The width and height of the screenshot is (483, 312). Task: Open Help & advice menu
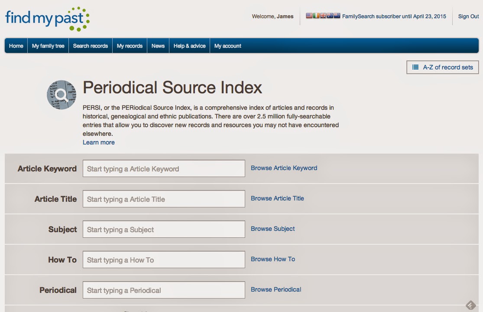click(x=189, y=46)
